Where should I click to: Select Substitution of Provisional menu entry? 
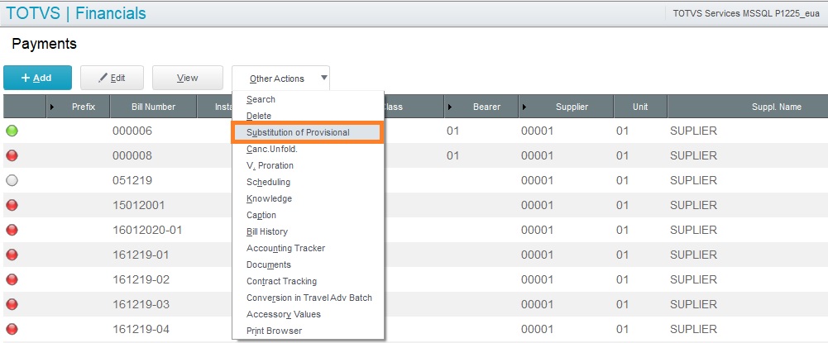click(307, 132)
